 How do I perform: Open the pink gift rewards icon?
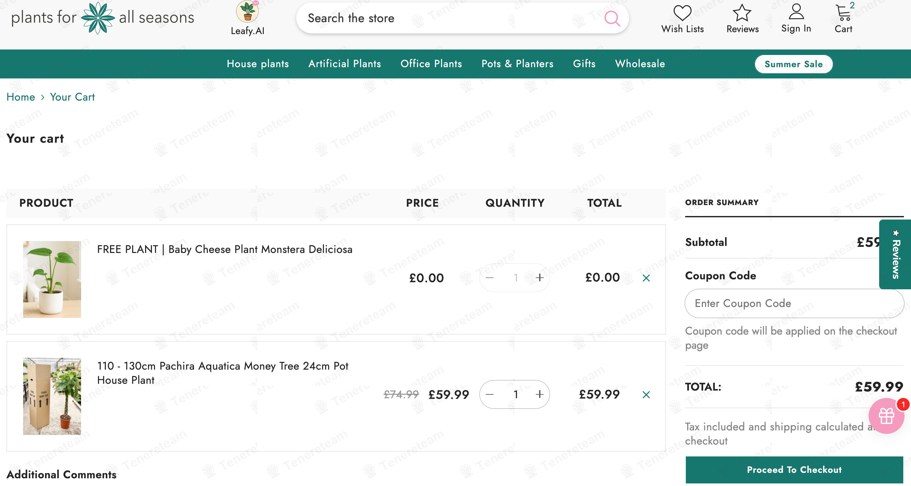pyautogui.click(x=886, y=416)
